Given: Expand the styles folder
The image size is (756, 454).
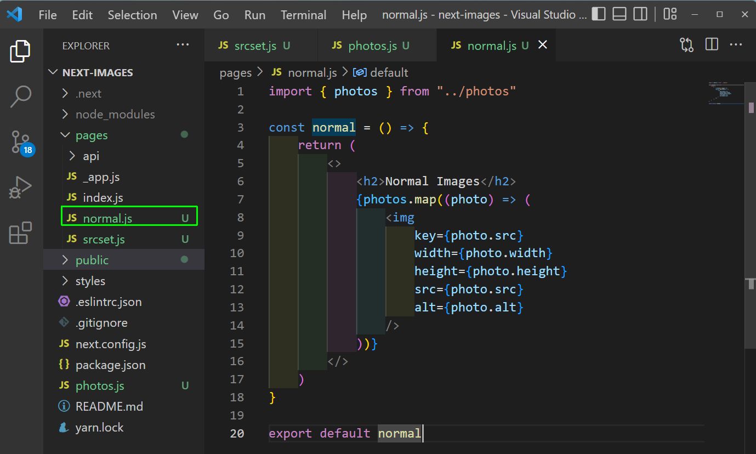Looking at the screenshot, I should click(x=65, y=281).
